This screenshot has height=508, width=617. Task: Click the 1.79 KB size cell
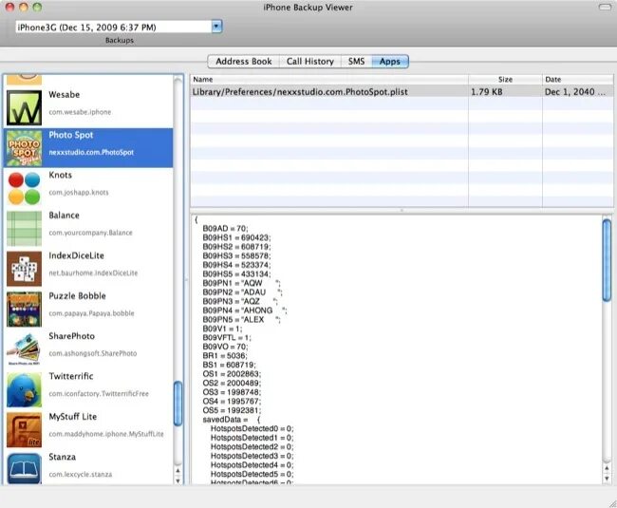[487, 92]
